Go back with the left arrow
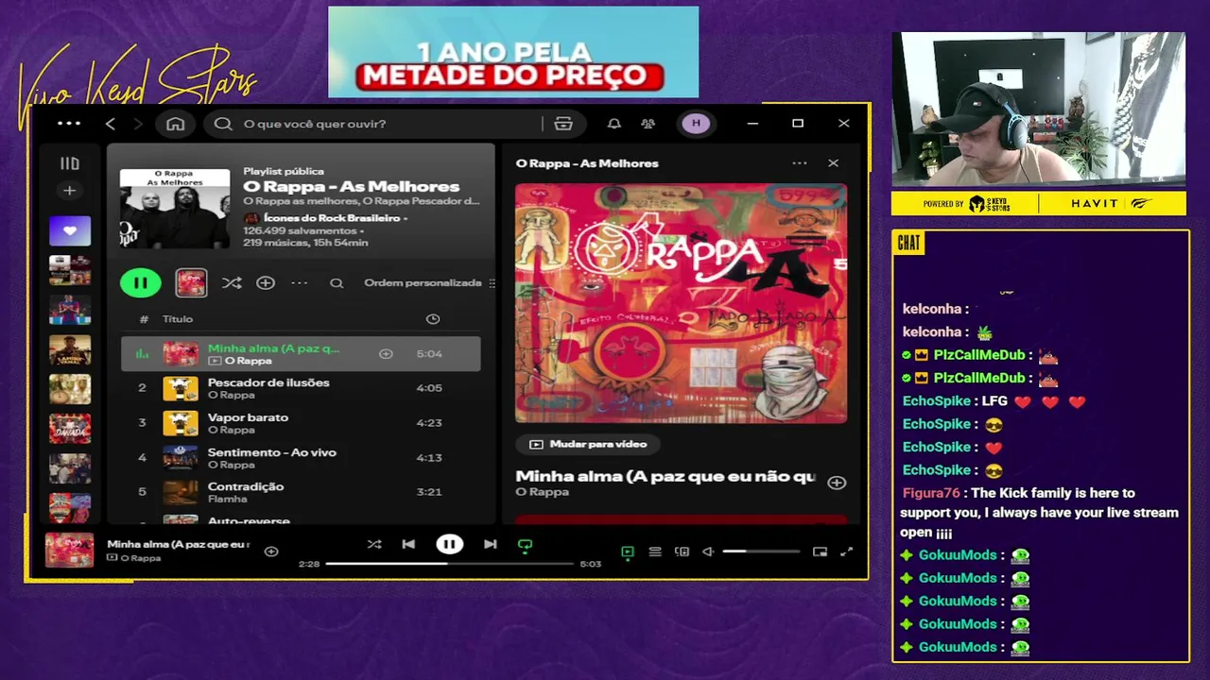 [x=111, y=124]
